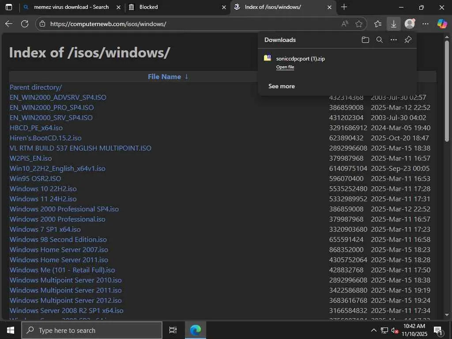Download Windows Server 2008 R2 SP1 x64.iso
Viewport: 452px width, 339px height.
(x=67, y=311)
